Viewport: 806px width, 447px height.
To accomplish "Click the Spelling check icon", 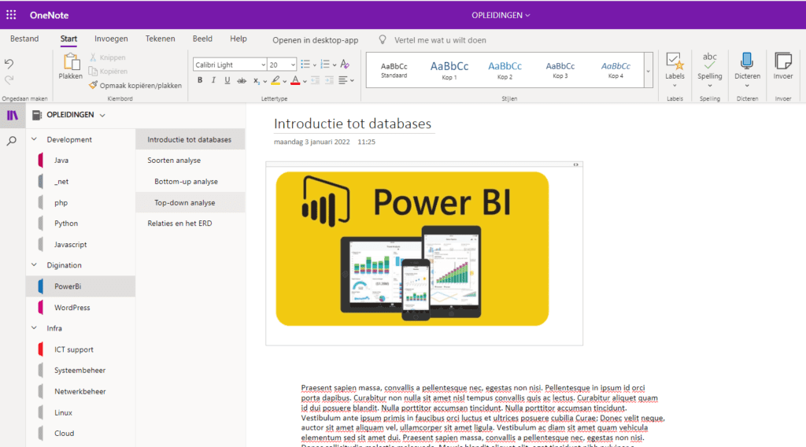I will (x=709, y=61).
